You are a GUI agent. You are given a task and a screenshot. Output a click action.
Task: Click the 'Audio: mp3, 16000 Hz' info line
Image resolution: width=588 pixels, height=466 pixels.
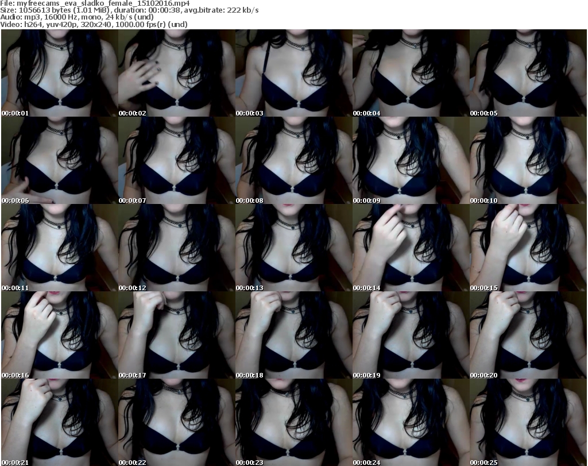[x=77, y=17]
